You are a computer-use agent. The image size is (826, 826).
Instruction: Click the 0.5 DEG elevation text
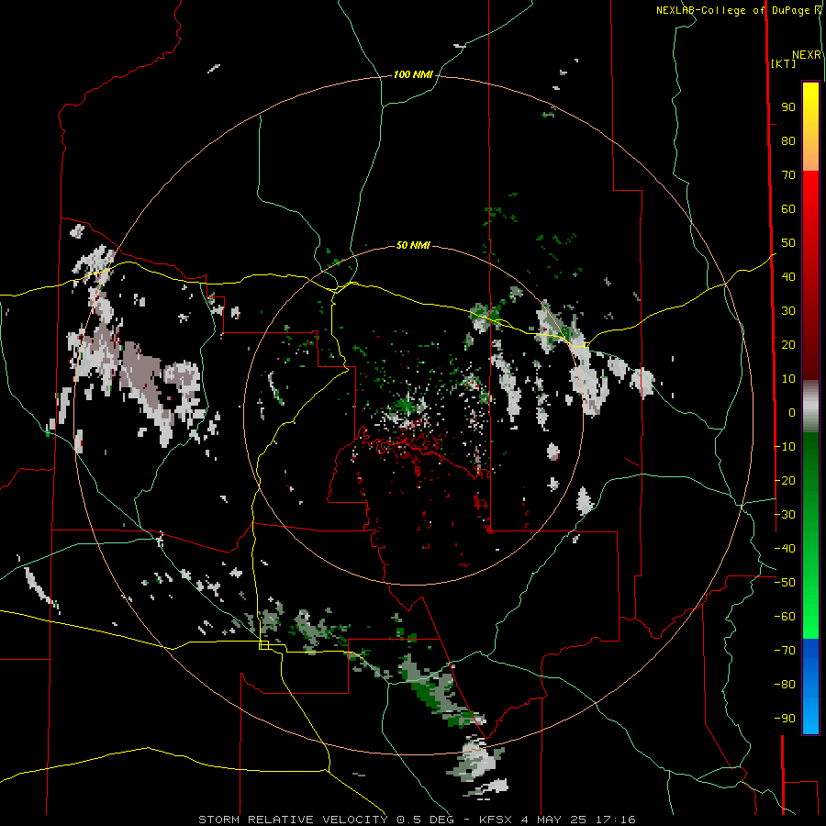[430, 820]
